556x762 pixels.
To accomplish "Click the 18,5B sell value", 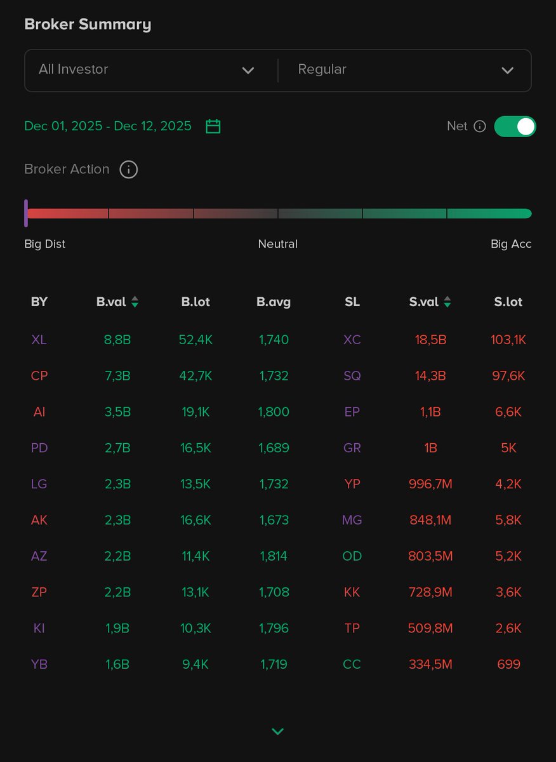I will (430, 340).
